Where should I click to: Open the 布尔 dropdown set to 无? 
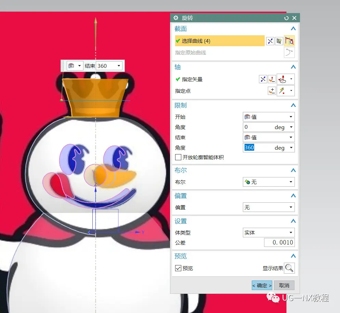[269, 182]
